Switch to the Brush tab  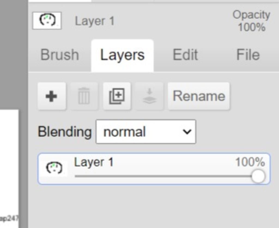click(x=60, y=55)
